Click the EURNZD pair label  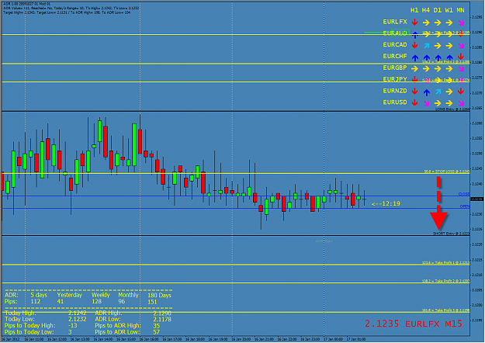(395, 91)
